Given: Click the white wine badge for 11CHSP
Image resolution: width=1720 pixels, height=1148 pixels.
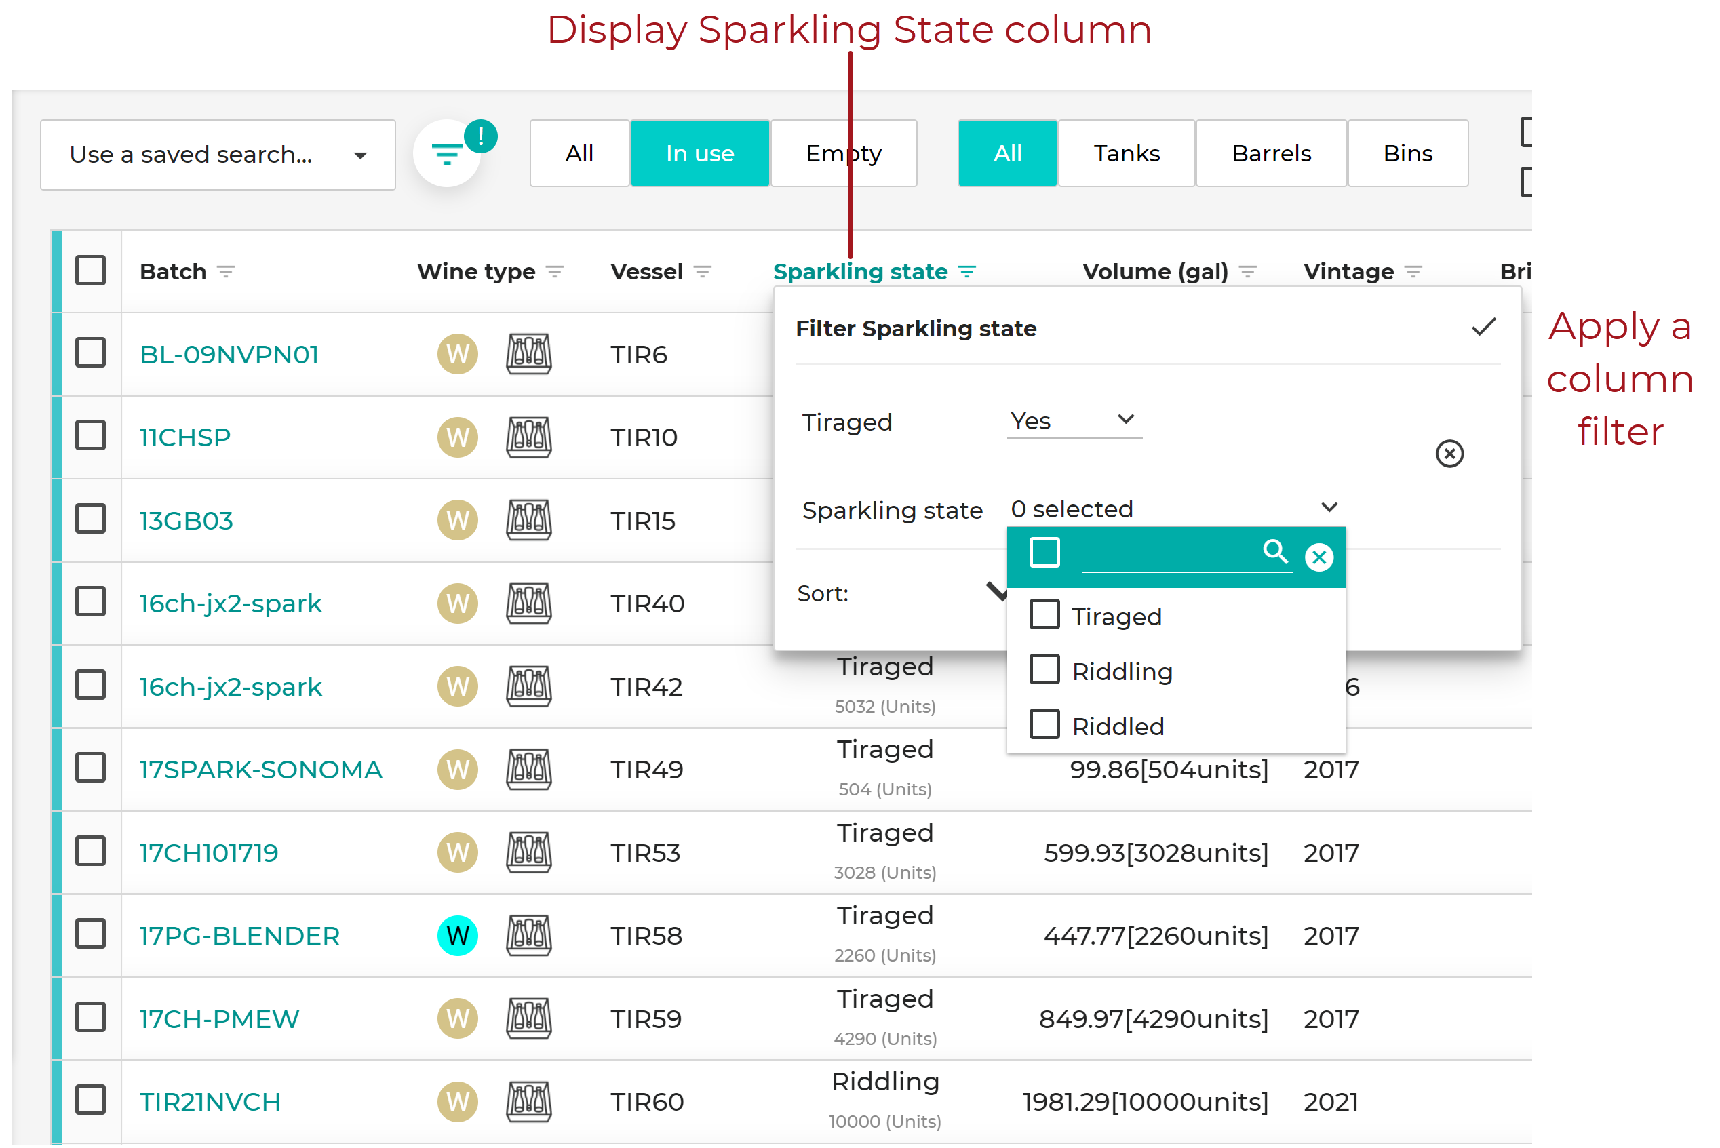Looking at the screenshot, I should [458, 437].
